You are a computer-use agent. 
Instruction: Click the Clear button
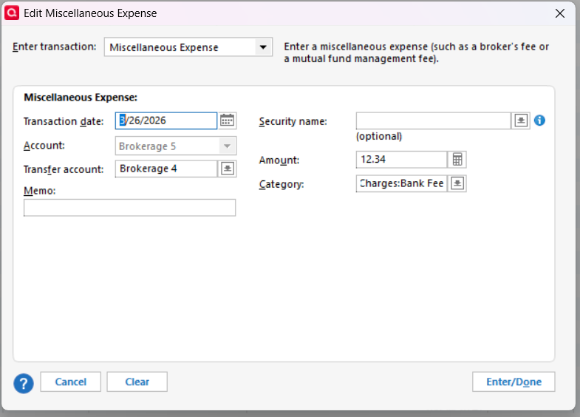click(137, 382)
